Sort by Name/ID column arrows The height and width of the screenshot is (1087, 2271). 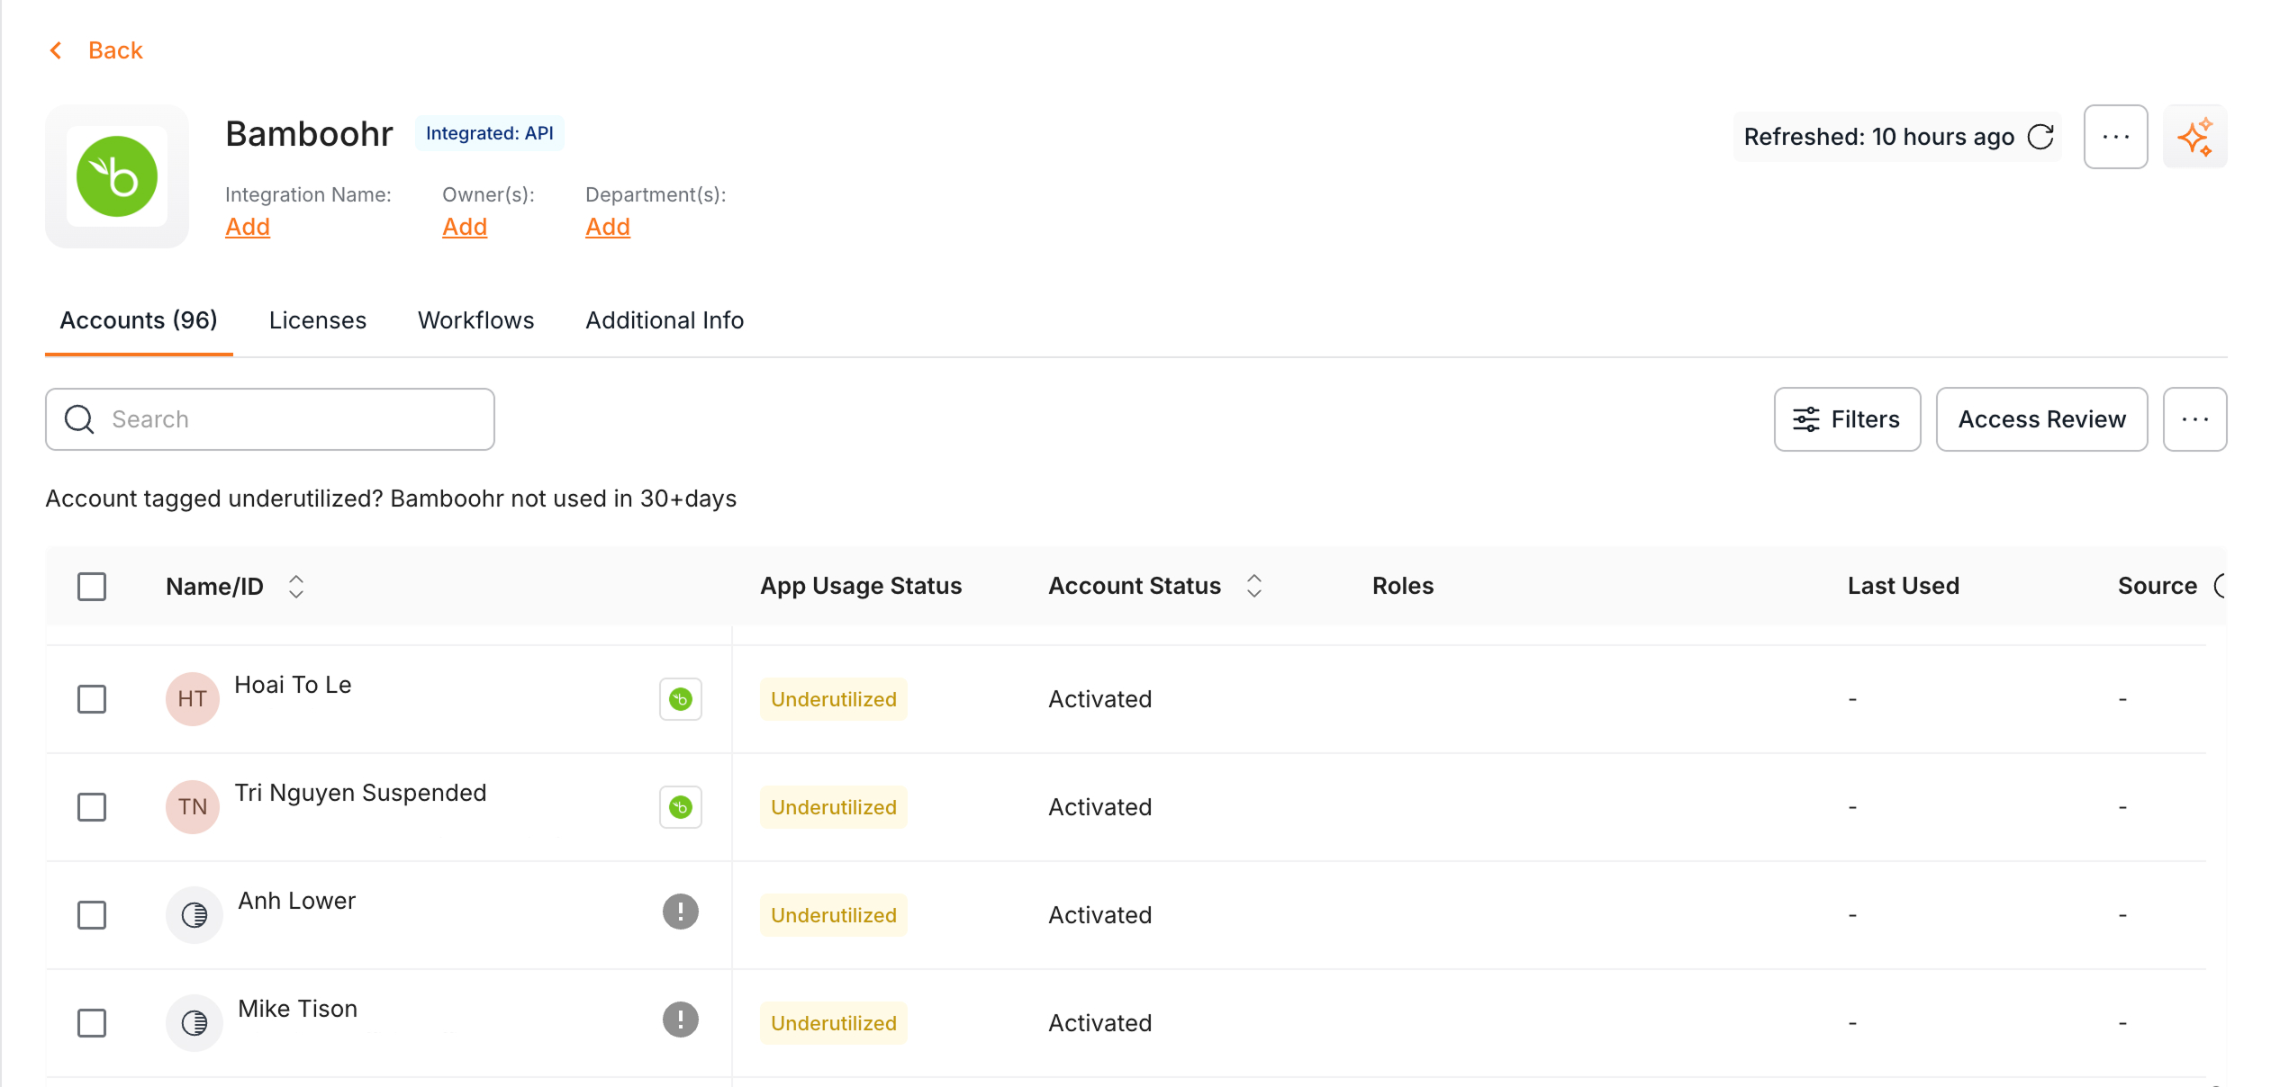[296, 587]
